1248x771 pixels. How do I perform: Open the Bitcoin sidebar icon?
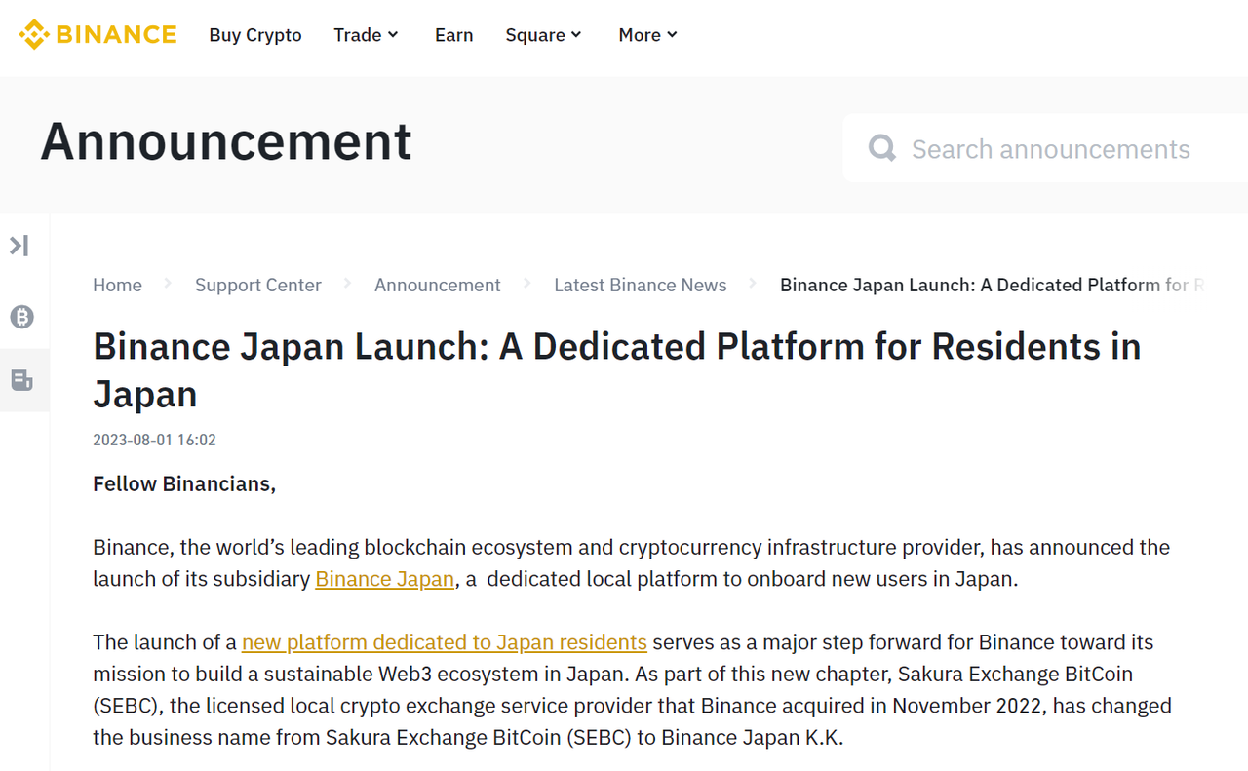21,316
